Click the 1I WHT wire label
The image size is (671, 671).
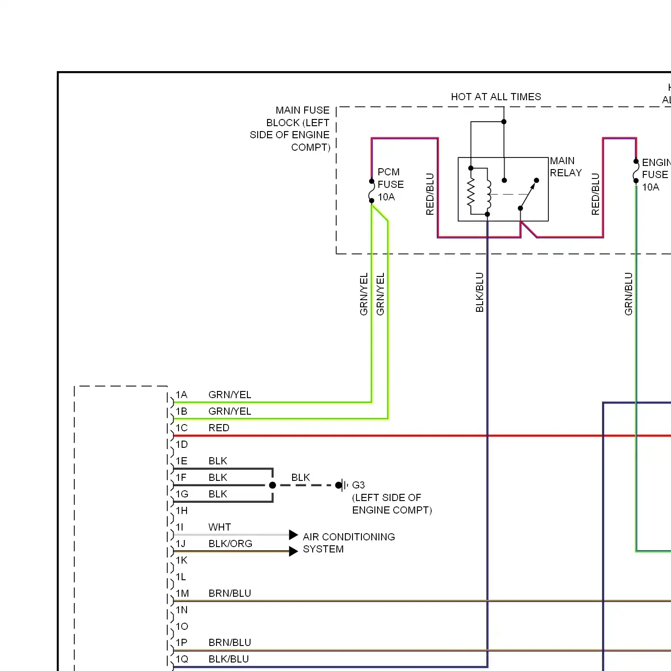pyautogui.click(x=220, y=527)
